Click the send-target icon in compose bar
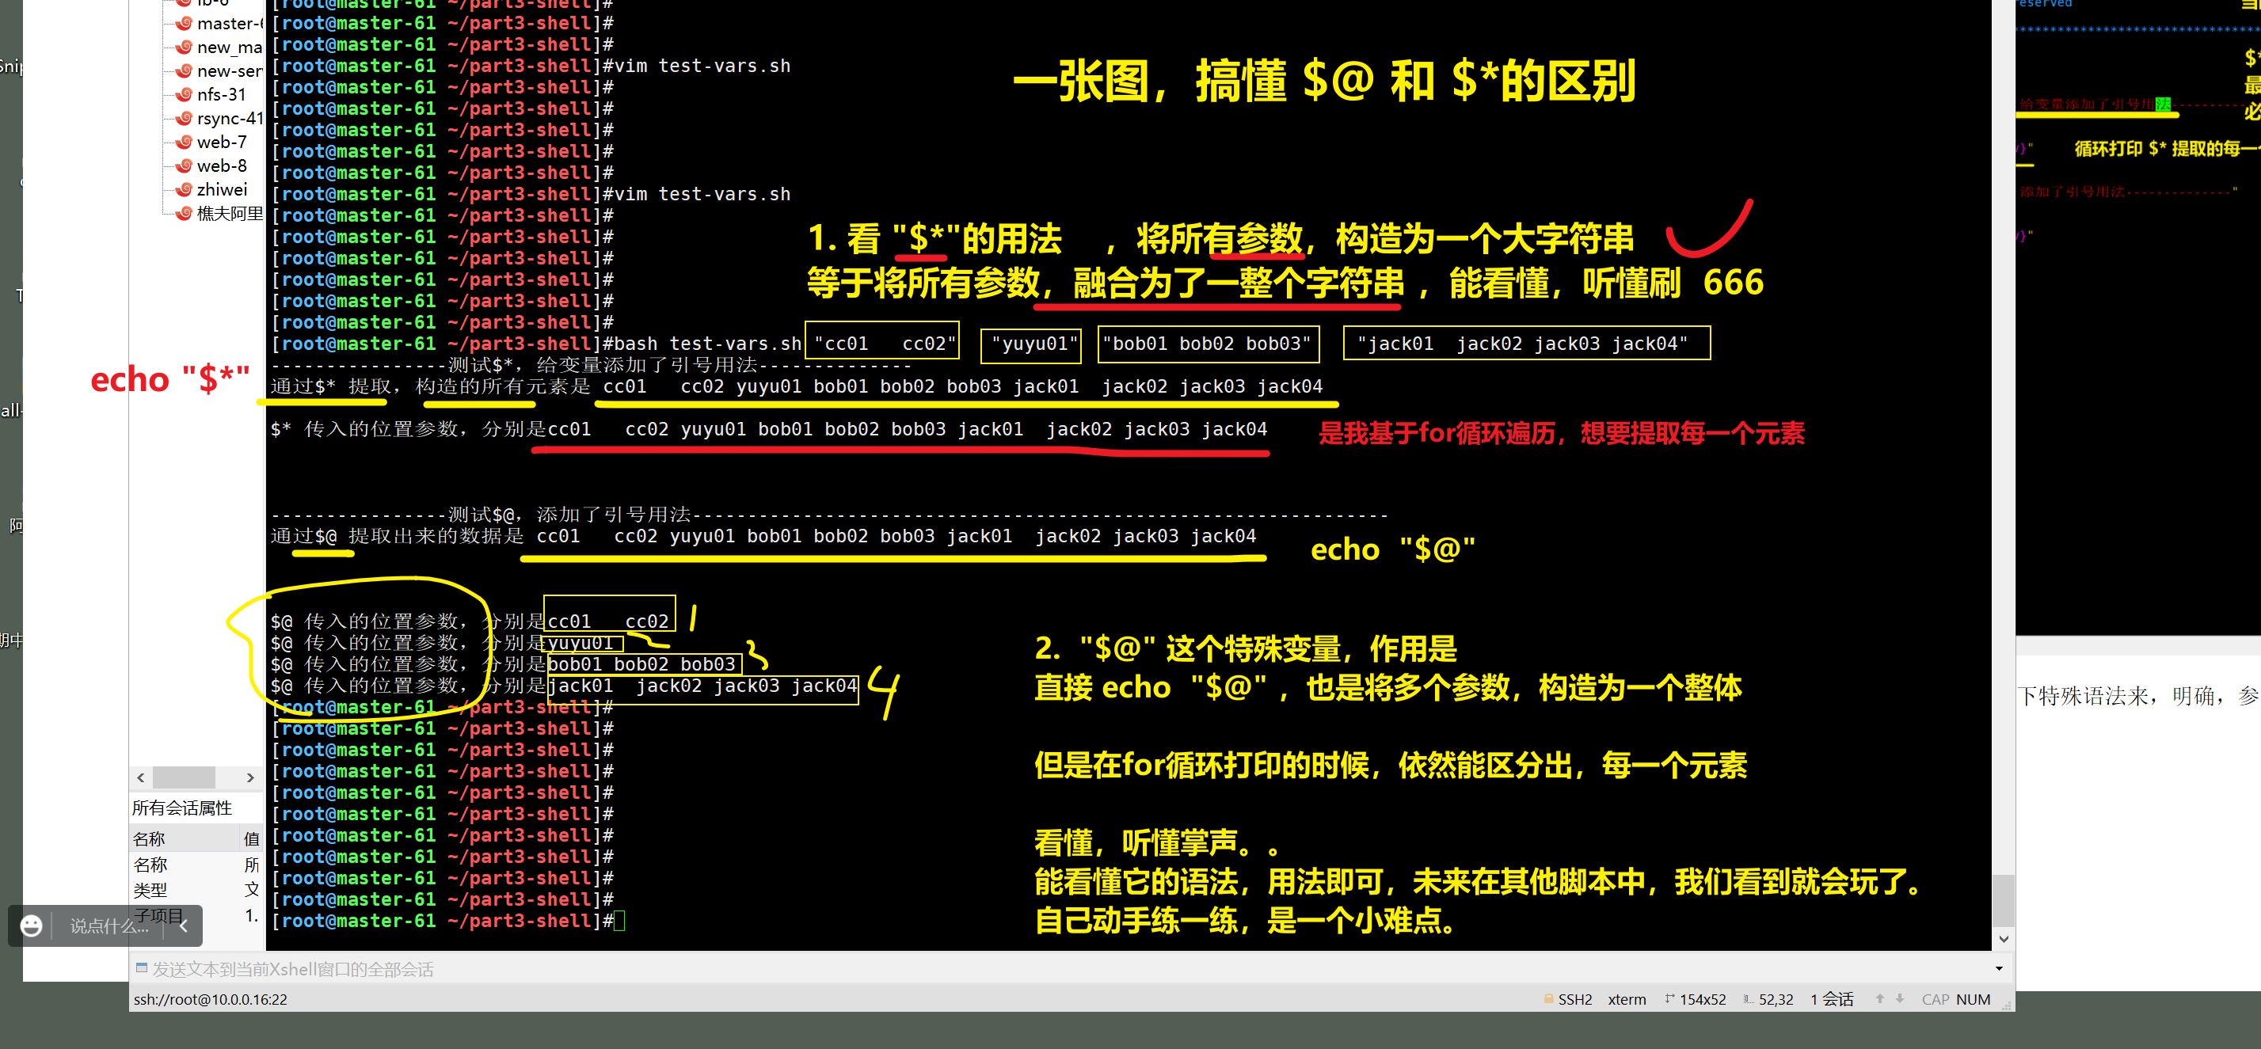2261x1049 pixels. pyautogui.click(x=141, y=968)
